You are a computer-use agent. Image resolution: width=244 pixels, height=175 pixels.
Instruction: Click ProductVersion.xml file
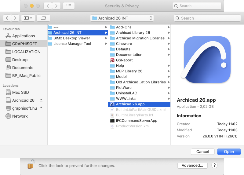point(139,126)
